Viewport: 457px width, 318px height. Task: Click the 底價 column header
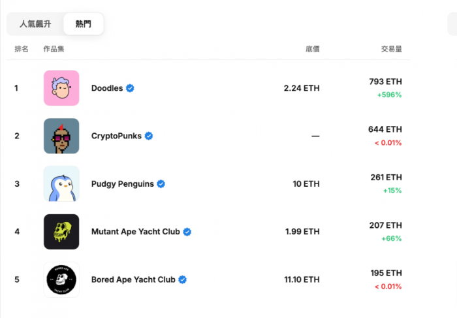312,49
